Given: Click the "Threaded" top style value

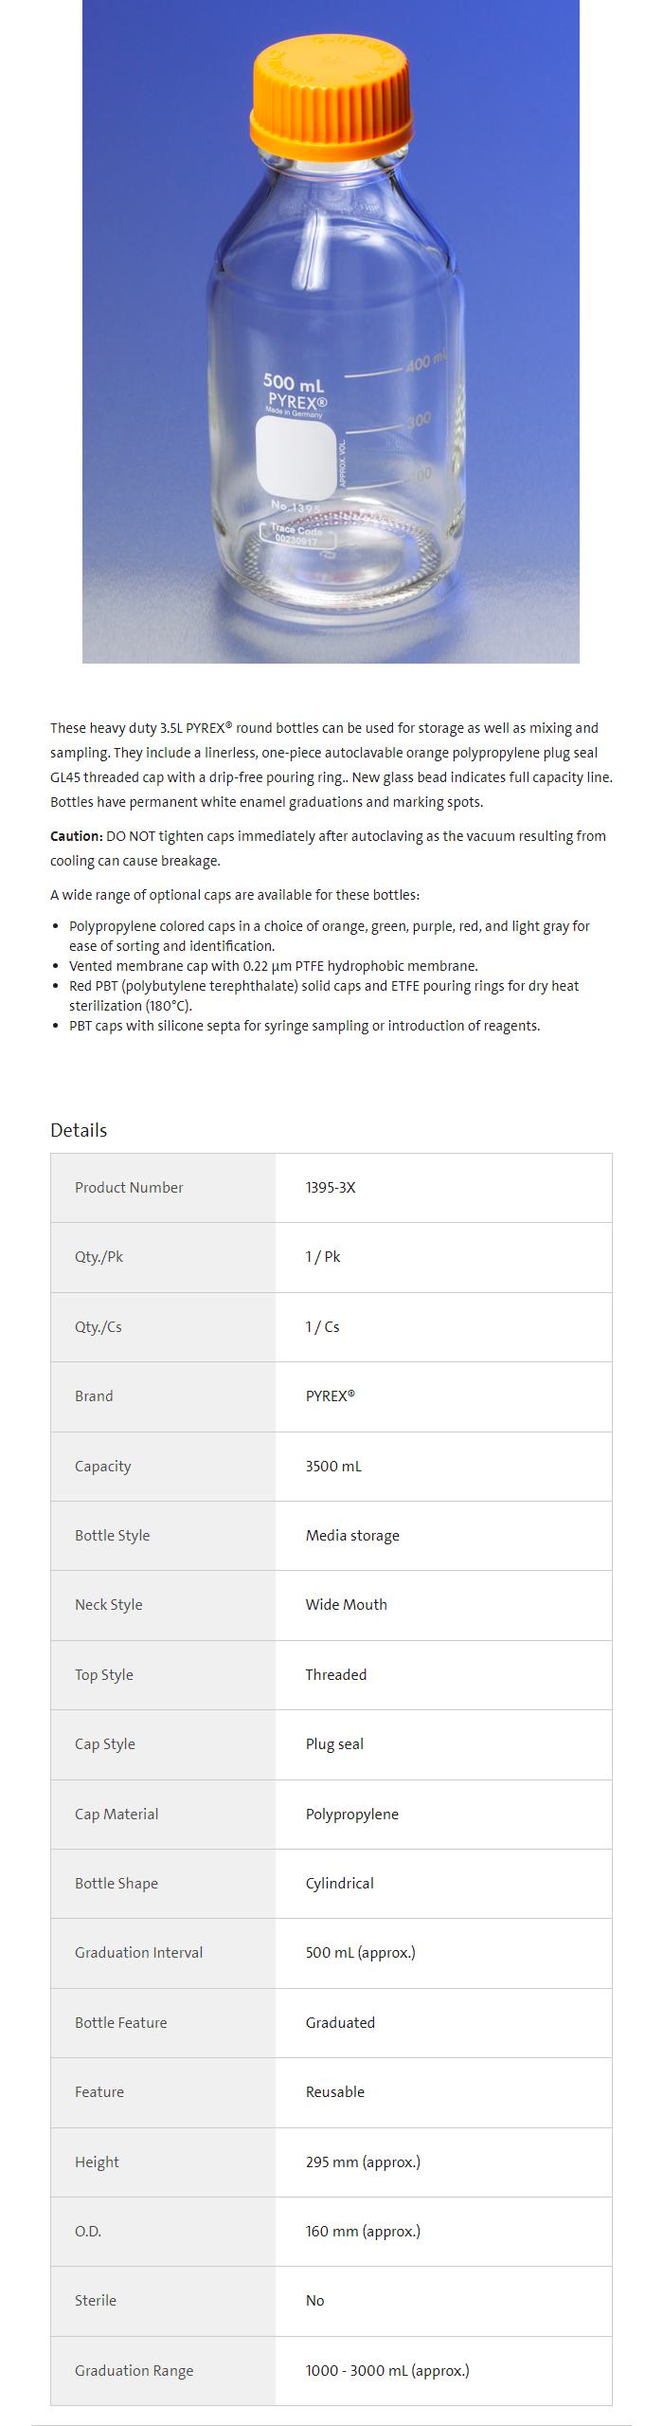Looking at the screenshot, I should pos(335,1675).
